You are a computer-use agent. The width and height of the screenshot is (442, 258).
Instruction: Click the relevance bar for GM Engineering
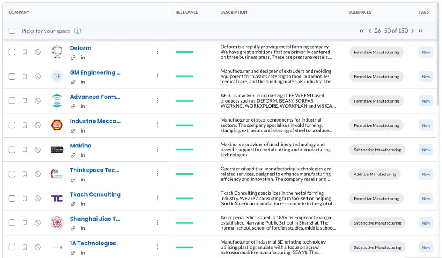click(x=184, y=77)
